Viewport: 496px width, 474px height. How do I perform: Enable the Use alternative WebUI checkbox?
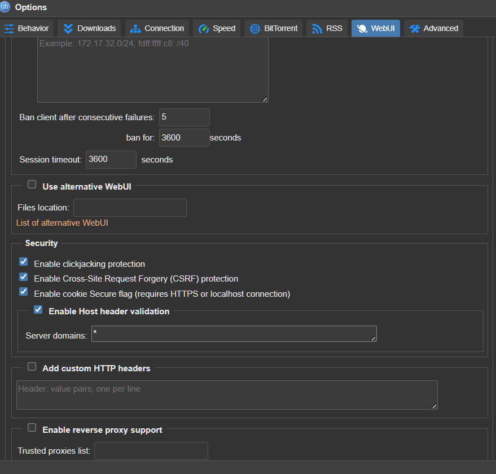point(32,185)
